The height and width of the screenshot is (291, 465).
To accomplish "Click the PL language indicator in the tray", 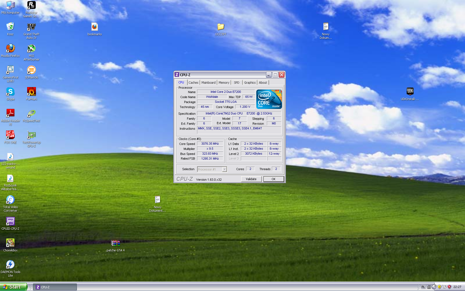I will point(423,287).
